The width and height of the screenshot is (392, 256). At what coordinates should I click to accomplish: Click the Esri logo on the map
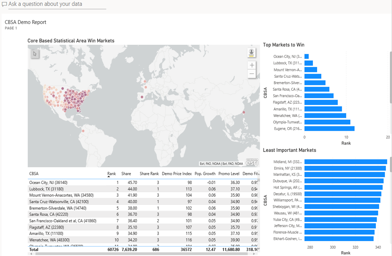tap(252, 162)
